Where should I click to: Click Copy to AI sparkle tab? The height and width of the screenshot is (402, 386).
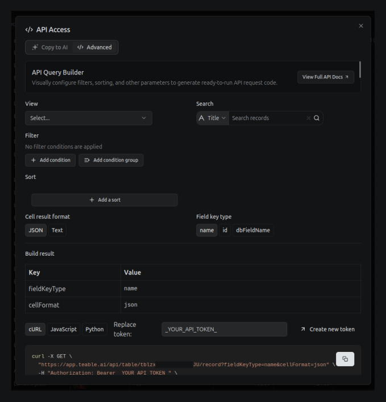pyautogui.click(x=49, y=47)
